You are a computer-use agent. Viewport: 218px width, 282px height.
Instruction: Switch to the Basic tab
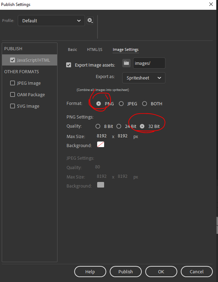[72, 49]
